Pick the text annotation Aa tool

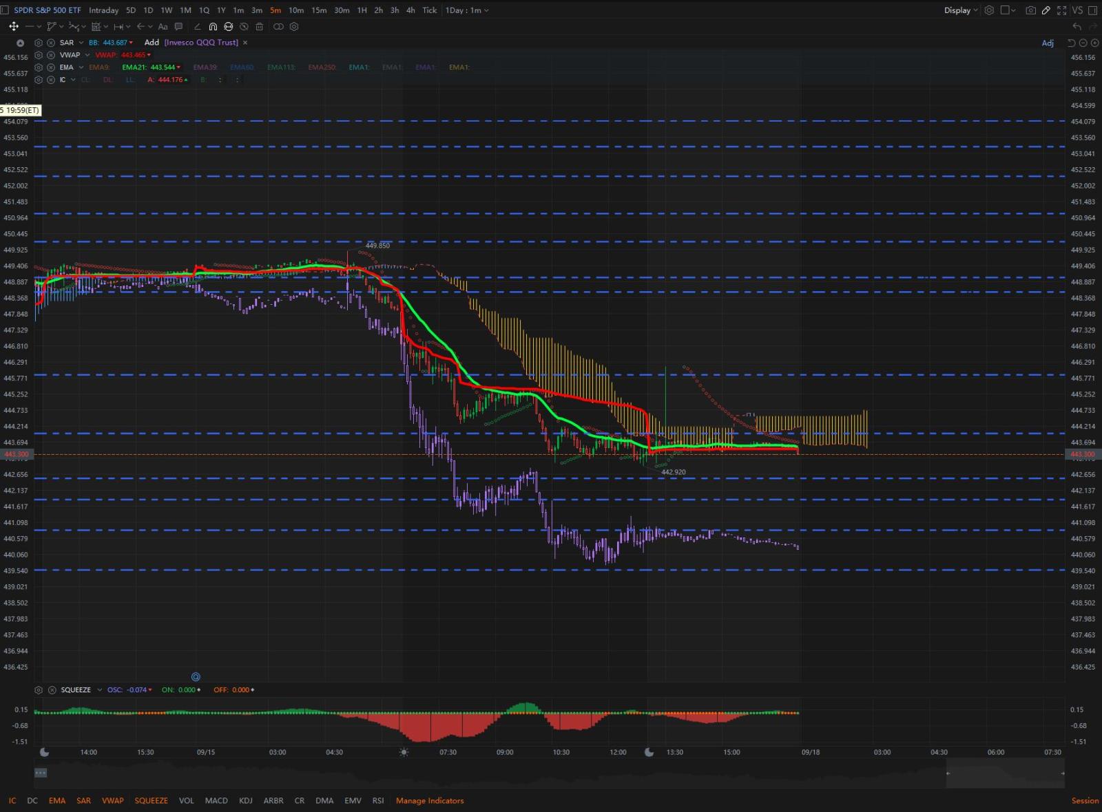point(163,26)
